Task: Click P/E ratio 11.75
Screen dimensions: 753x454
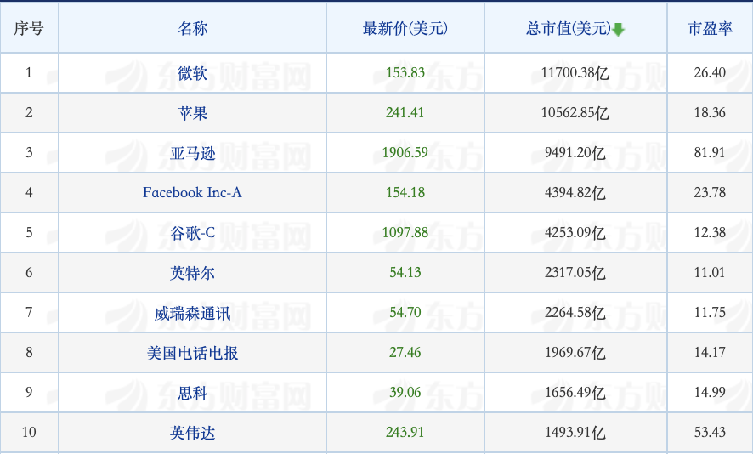Action: pos(710,312)
